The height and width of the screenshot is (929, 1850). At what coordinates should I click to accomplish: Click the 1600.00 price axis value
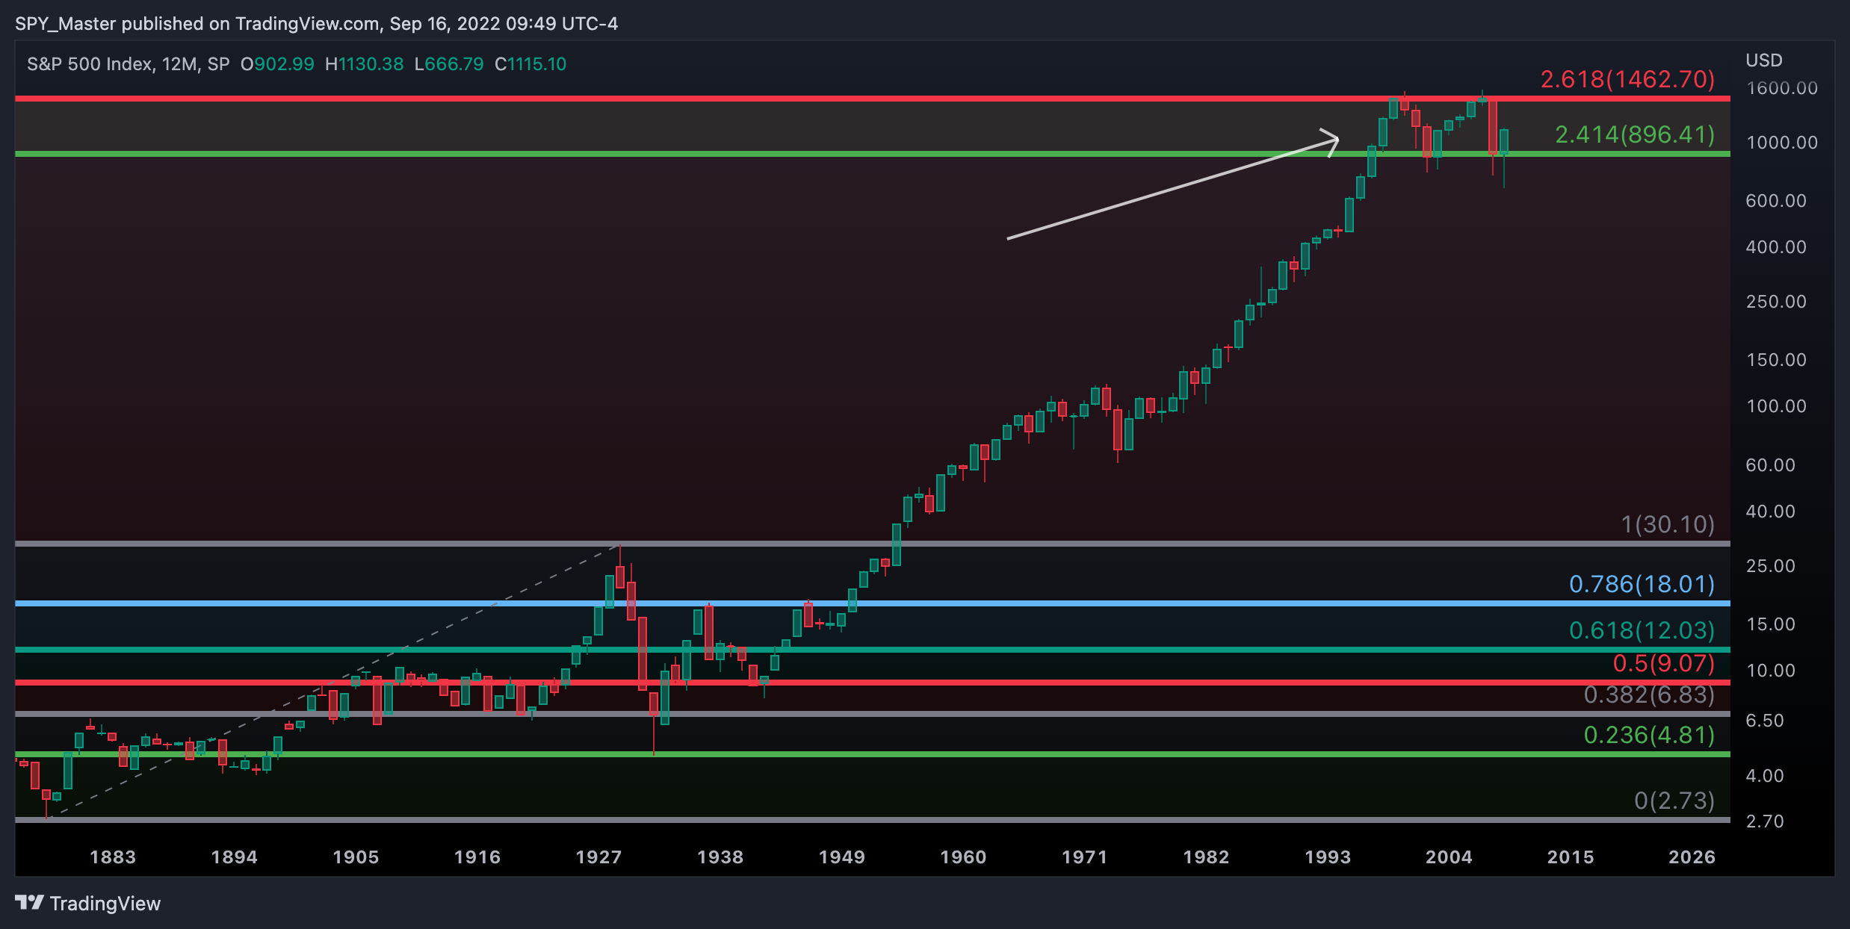[1782, 88]
